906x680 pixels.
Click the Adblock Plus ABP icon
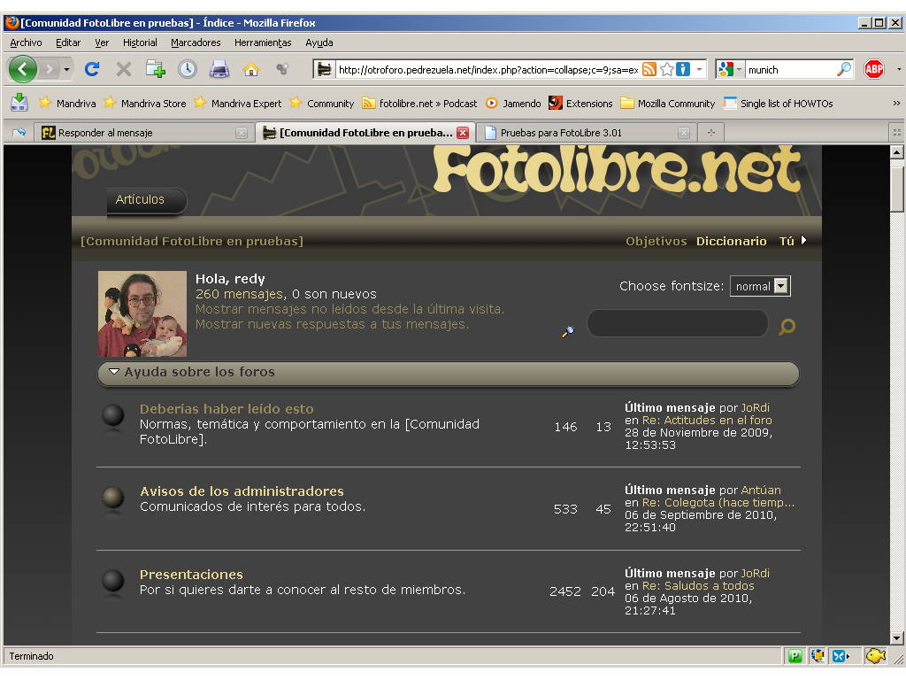point(873,69)
